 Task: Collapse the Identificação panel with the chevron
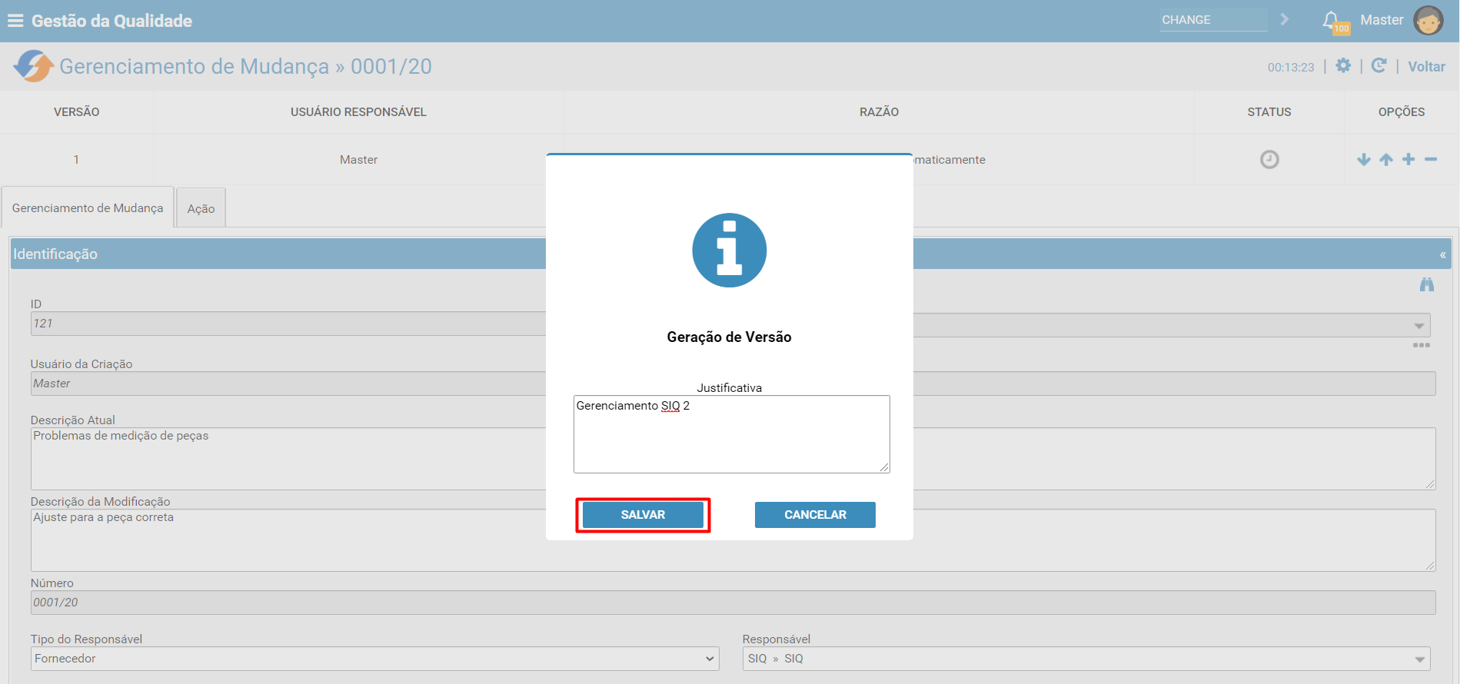click(1443, 254)
